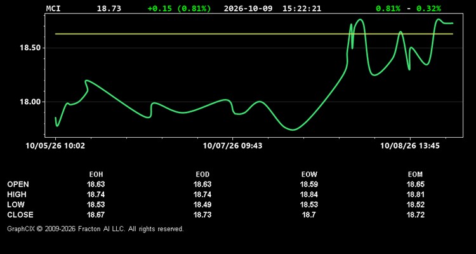
Task: Click the +0.15 (0.81%) change value
Action: pyautogui.click(x=179, y=8)
